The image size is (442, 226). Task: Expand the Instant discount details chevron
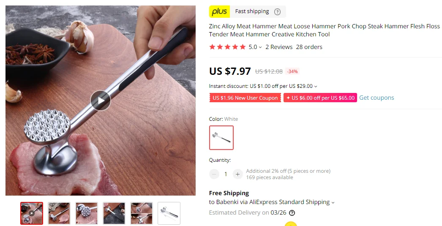(316, 87)
